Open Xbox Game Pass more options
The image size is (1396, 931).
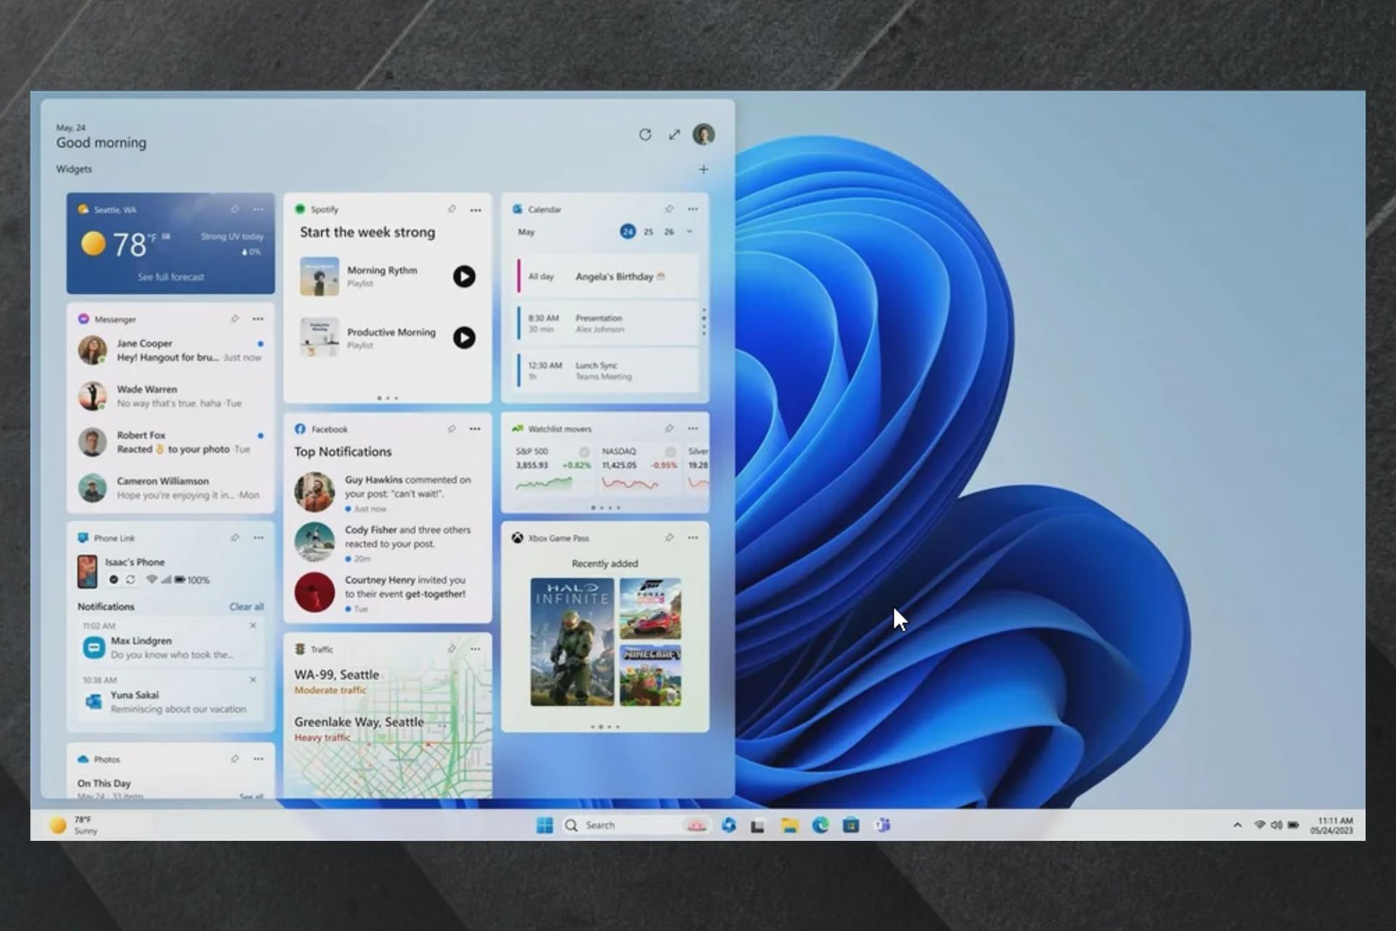[x=693, y=538]
